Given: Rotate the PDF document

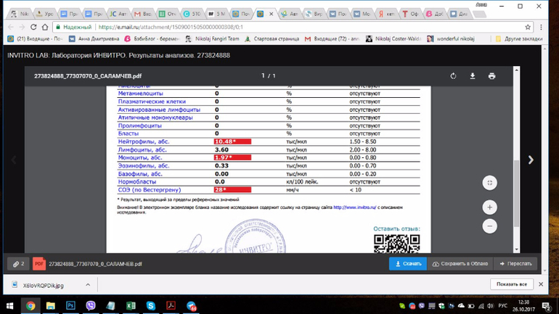Looking at the screenshot, I should (x=453, y=76).
